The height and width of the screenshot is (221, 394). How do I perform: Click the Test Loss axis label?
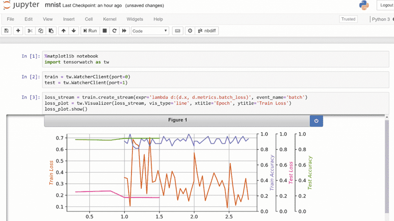pyautogui.click(x=291, y=173)
